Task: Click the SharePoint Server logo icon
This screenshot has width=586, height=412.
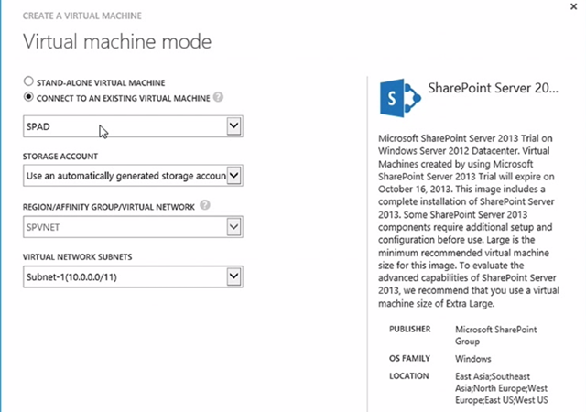Action: 400,98
